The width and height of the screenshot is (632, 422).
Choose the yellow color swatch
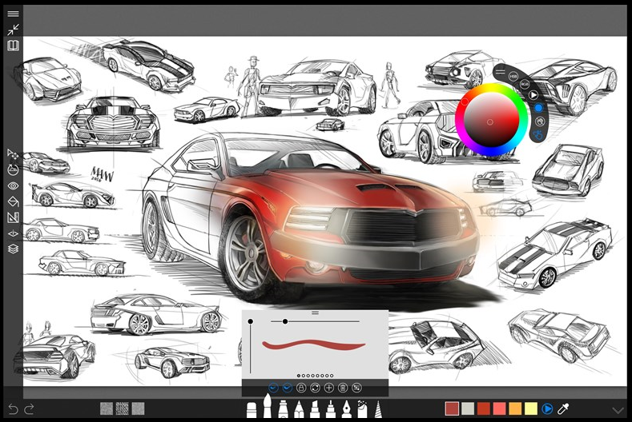[x=531, y=408]
